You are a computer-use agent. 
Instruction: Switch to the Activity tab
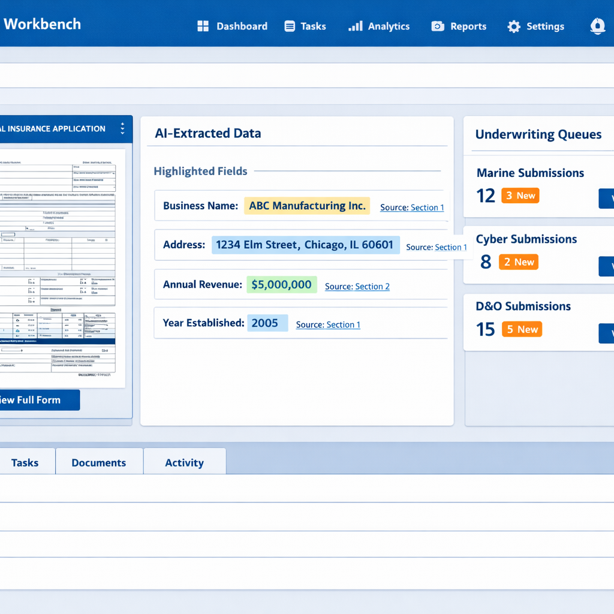click(x=184, y=462)
